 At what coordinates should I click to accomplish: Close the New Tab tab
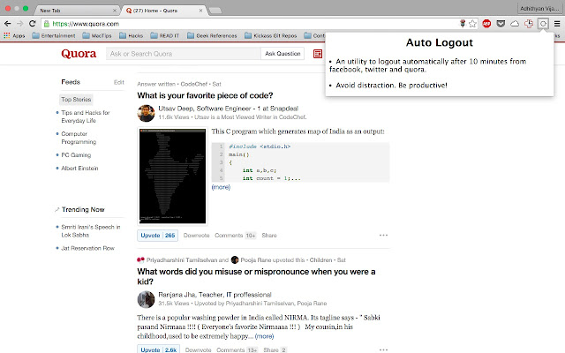pos(114,11)
